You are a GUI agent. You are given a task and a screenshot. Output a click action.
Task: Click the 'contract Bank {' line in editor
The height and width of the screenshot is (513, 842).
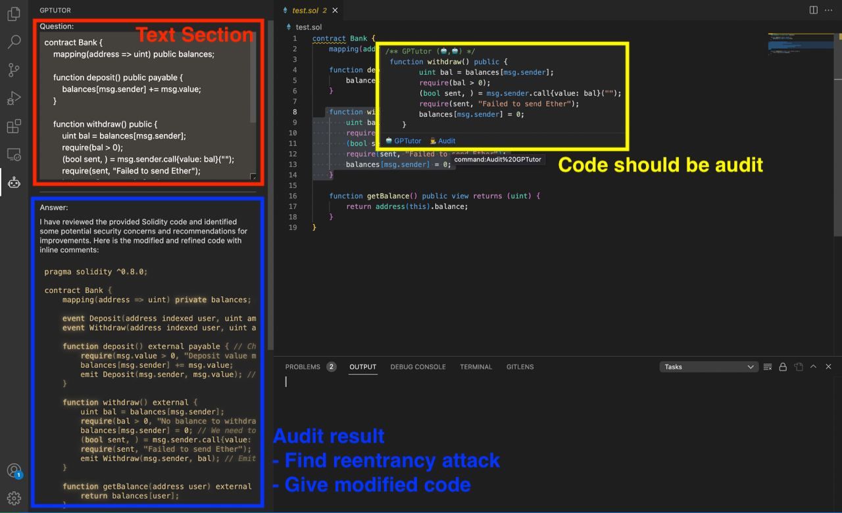[343, 38]
